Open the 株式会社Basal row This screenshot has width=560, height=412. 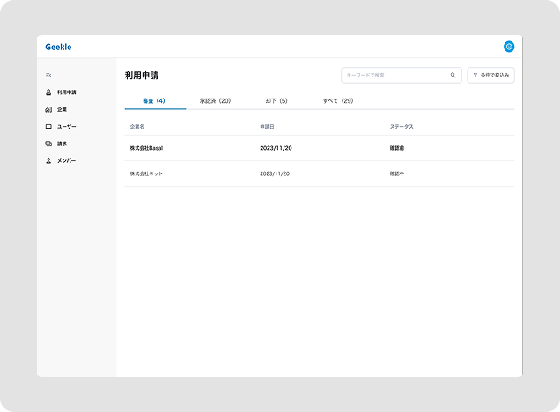pyautogui.click(x=320, y=148)
